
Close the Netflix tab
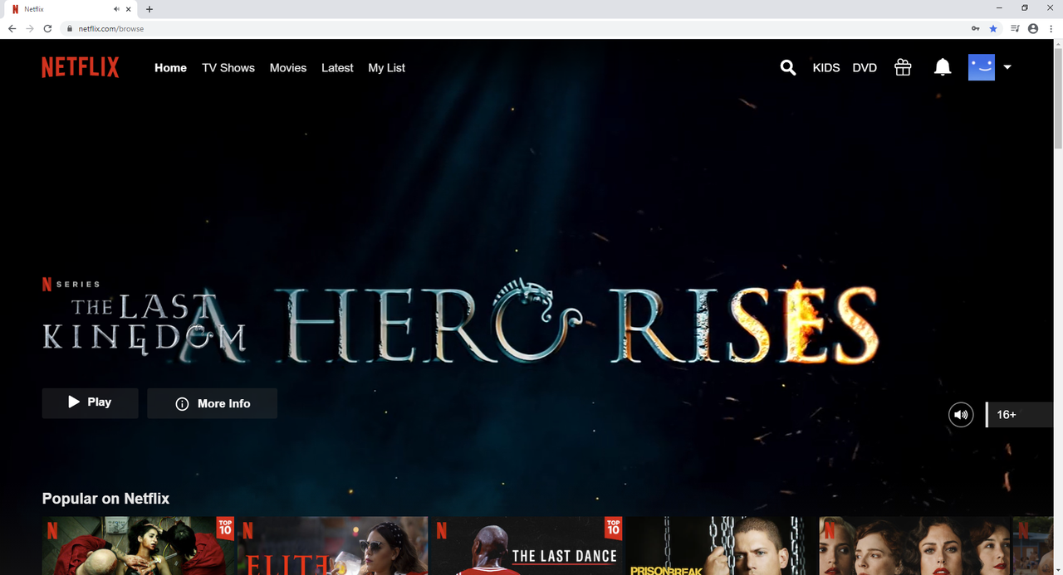pos(129,9)
